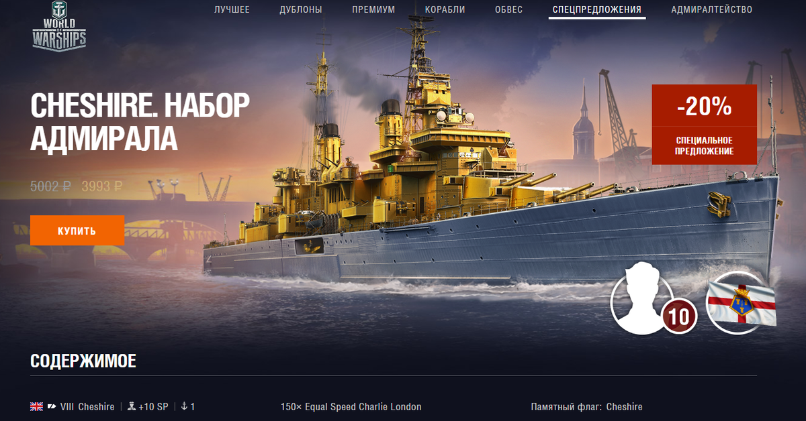This screenshot has width=806, height=421.
Task: Click the Equal Speed Charlie London item
Action: tap(351, 407)
